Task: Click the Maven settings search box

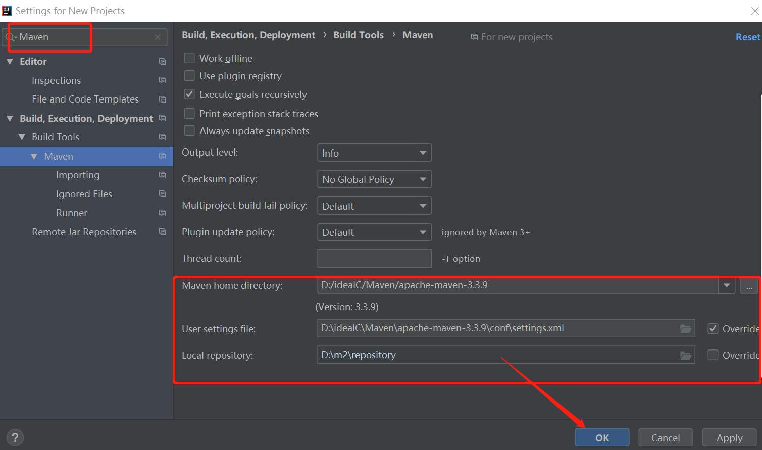Action: pos(85,37)
